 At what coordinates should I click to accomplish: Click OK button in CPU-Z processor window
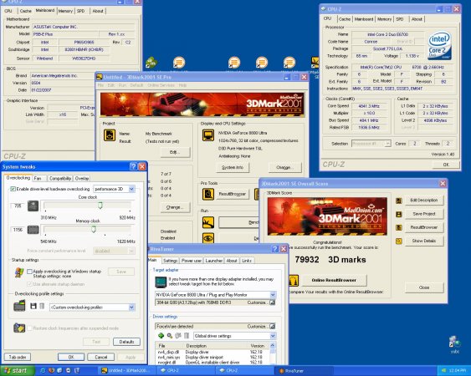pos(446,165)
